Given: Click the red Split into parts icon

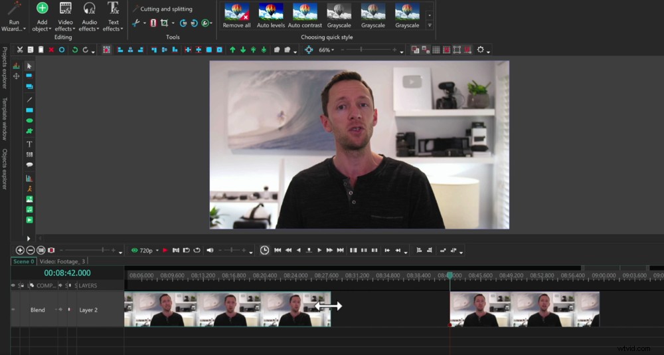Looking at the screenshot, I should coord(153,23).
